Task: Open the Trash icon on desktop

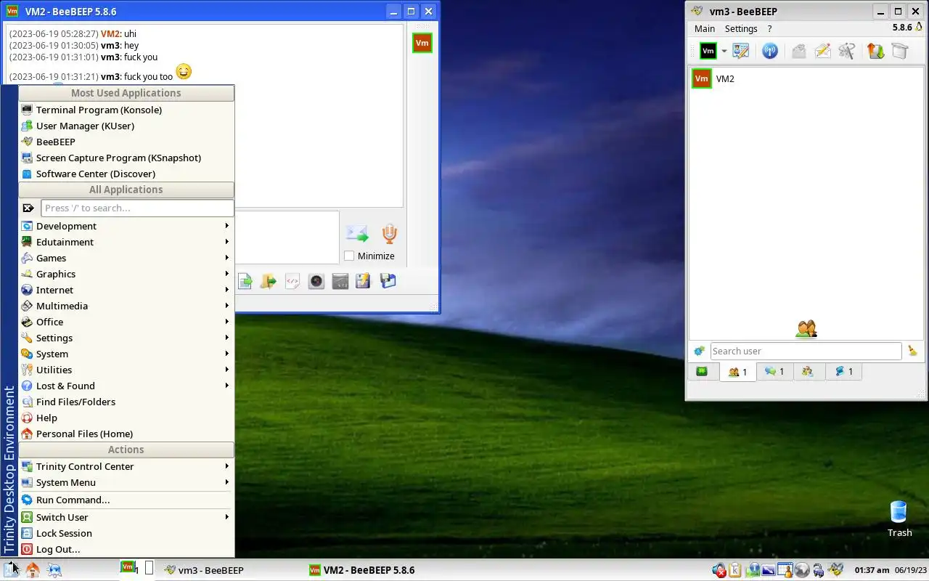Action: [x=899, y=519]
